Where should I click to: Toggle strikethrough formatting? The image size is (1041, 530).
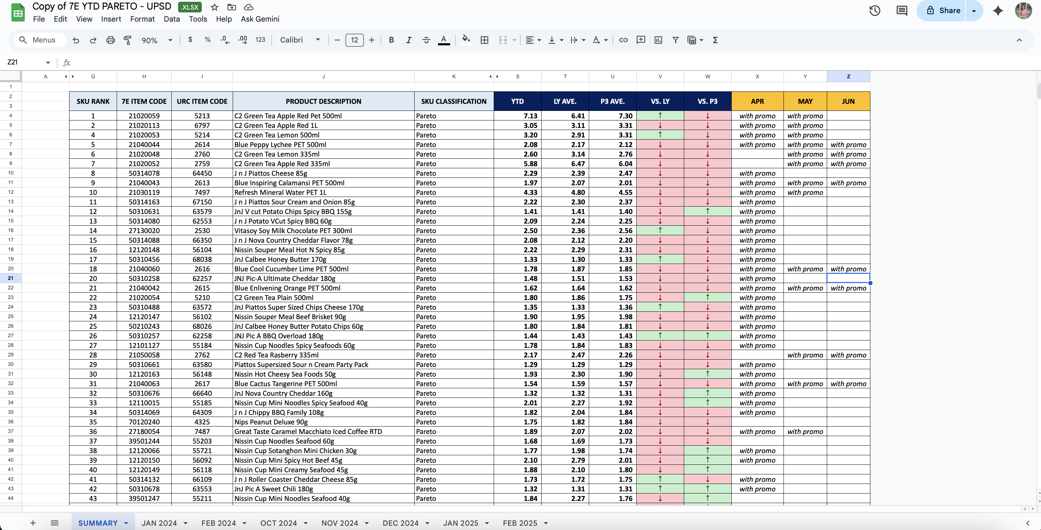coord(426,40)
